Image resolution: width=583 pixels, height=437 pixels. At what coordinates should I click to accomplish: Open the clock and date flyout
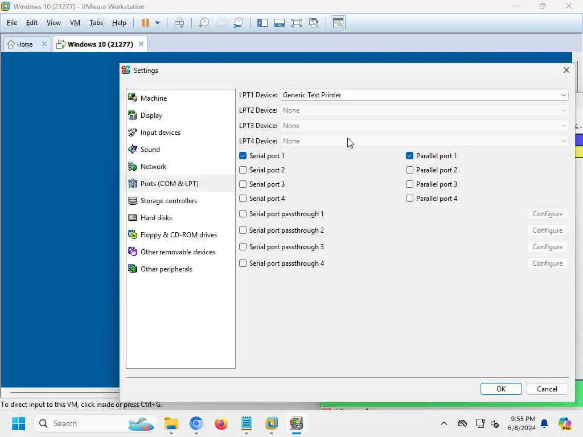tap(522, 423)
